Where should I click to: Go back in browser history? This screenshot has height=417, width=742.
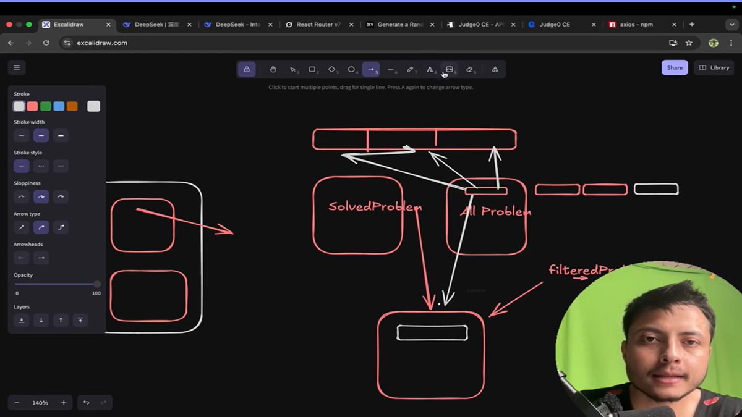click(11, 43)
